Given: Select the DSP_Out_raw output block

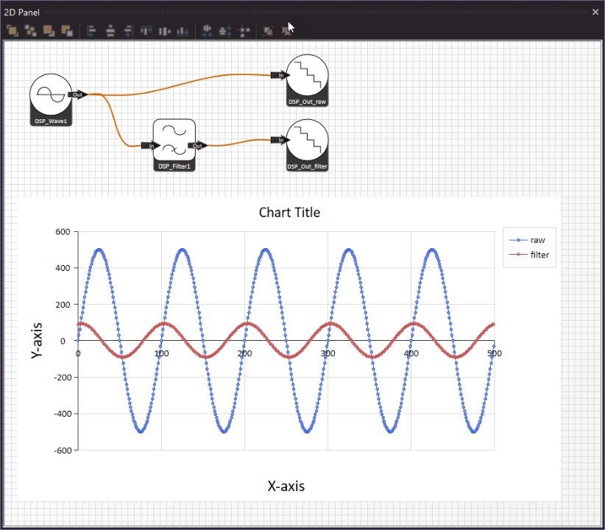Looking at the screenshot, I should (307, 76).
